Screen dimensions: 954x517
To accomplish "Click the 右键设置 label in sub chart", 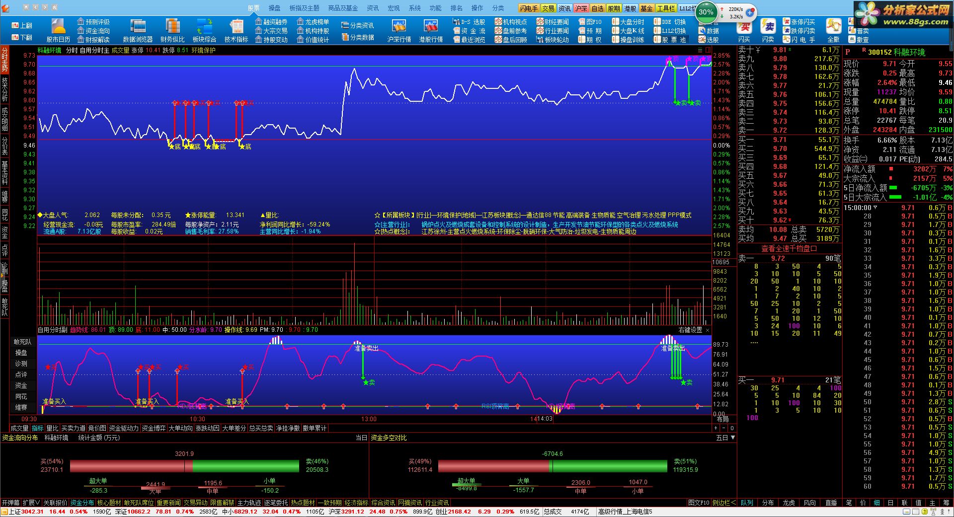I will [691, 330].
